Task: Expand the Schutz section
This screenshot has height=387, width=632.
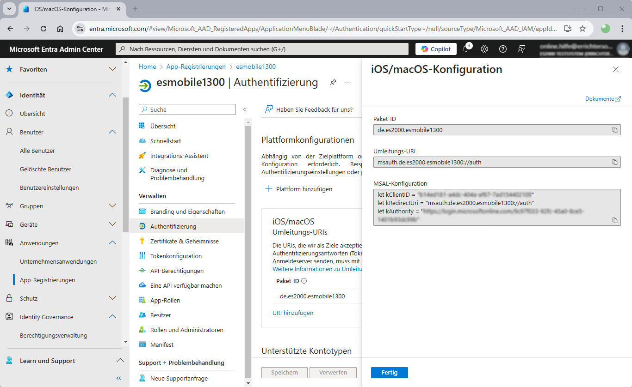Action: (112, 298)
